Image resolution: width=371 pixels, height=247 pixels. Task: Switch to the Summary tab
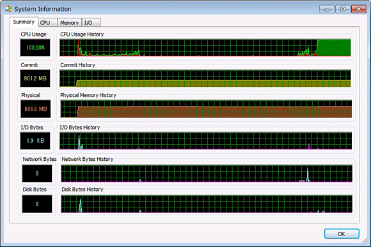24,22
